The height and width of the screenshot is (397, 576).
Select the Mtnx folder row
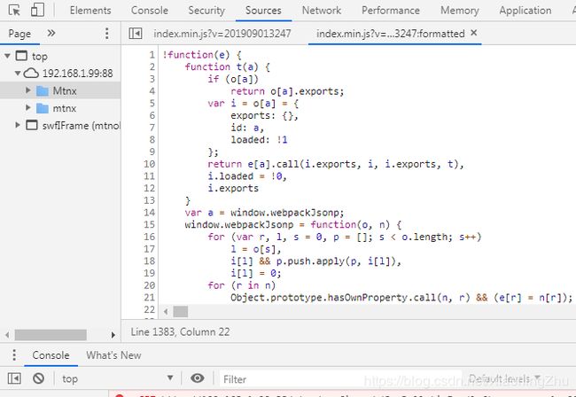[60, 90]
